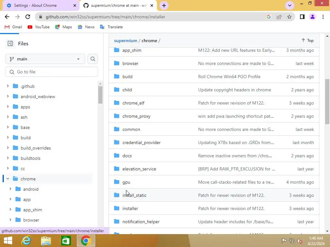Viewport: 330px width, 247px height.
Task: Open the Chrome profile avatar
Action: coord(313,17)
